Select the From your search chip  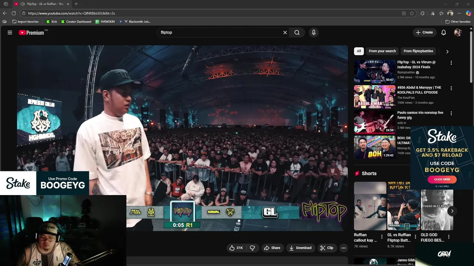coord(382,51)
